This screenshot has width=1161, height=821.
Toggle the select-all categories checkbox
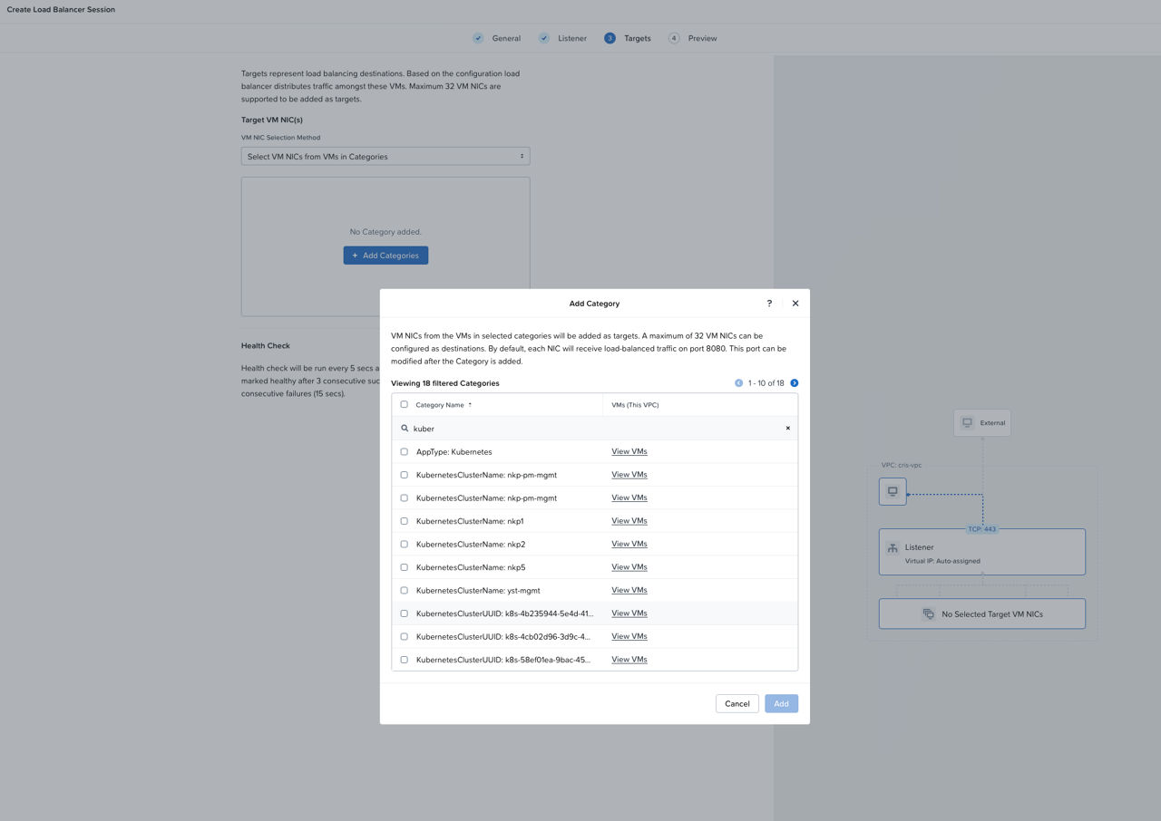[x=405, y=405]
